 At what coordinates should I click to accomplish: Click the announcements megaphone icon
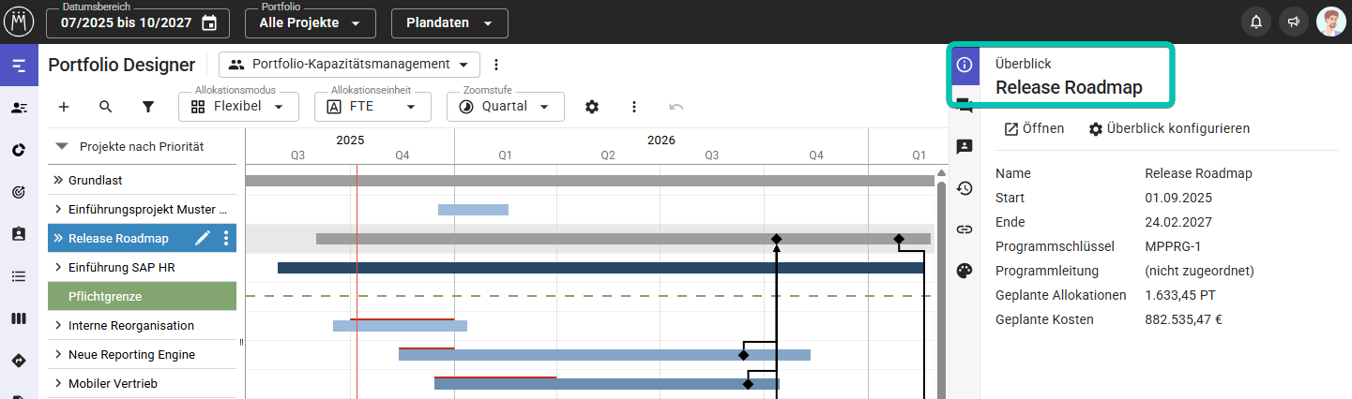click(x=1294, y=22)
